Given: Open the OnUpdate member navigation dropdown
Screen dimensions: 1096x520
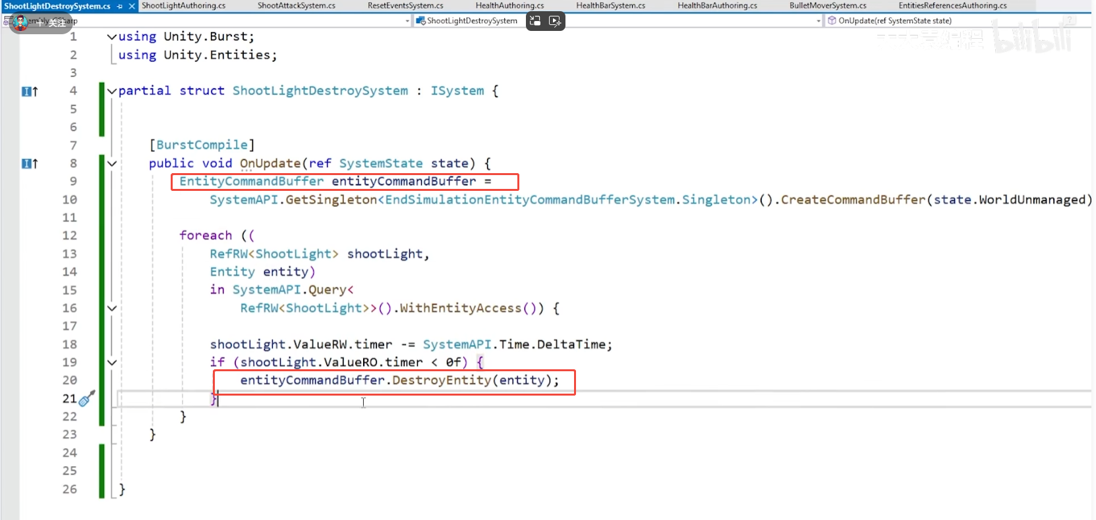Looking at the screenshot, I should tap(958, 21).
